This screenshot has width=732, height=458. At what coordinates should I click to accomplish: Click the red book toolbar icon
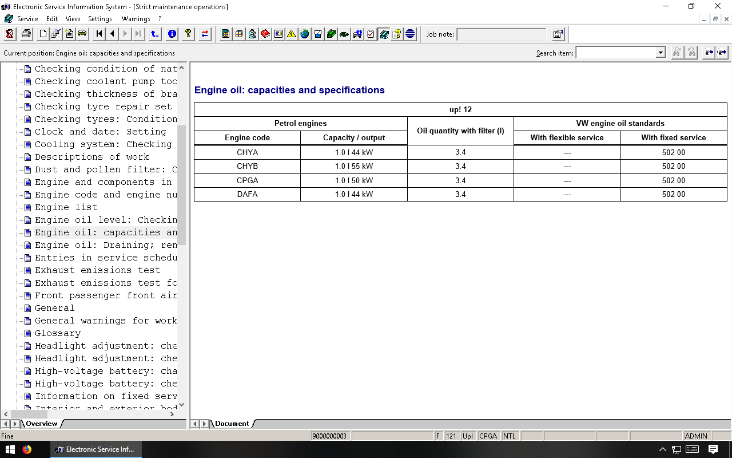click(x=265, y=34)
